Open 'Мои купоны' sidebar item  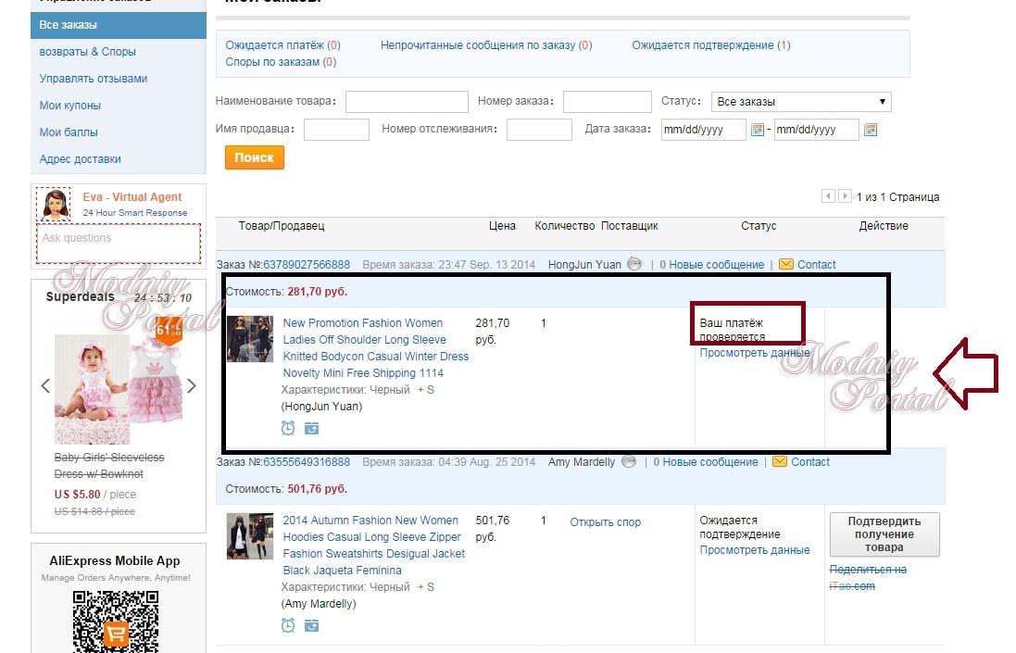[70, 106]
